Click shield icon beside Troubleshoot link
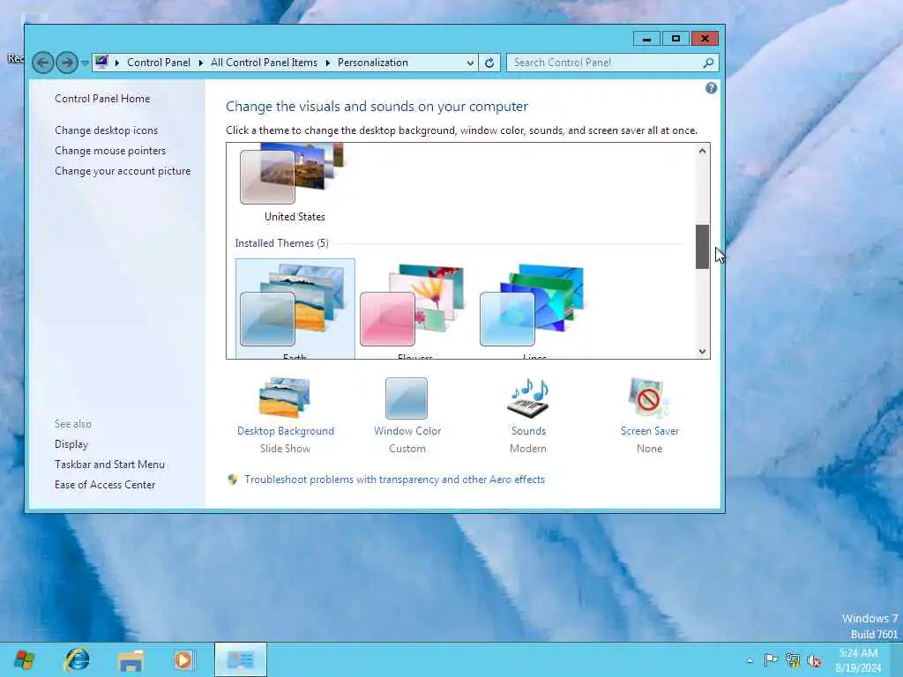 233,480
